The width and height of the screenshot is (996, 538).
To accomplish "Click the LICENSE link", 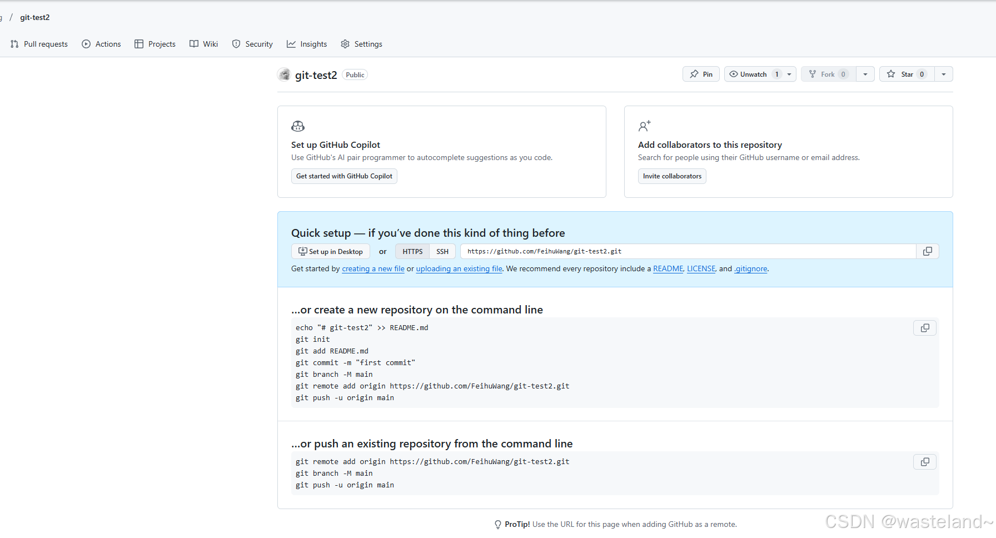I will [701, 268].
